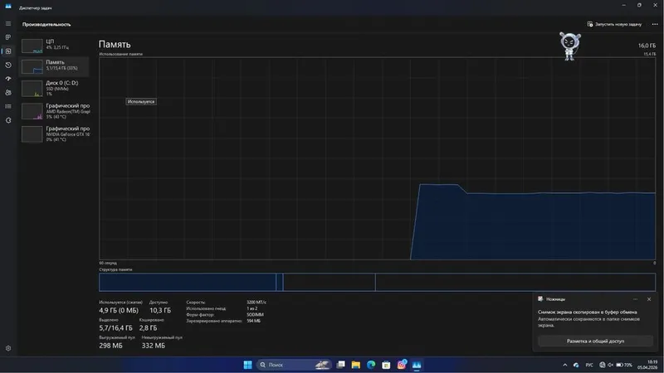The height and width of the screenshot is (373, 664).
Task: Select the NVIDIA GeForce GTX графический процессор item
Action: point(55,134)
